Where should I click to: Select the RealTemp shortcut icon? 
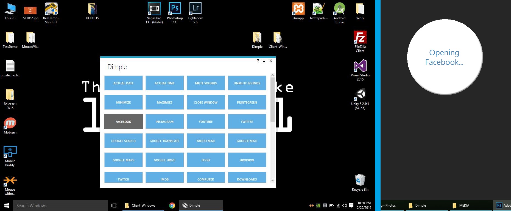tap(51, 13)
